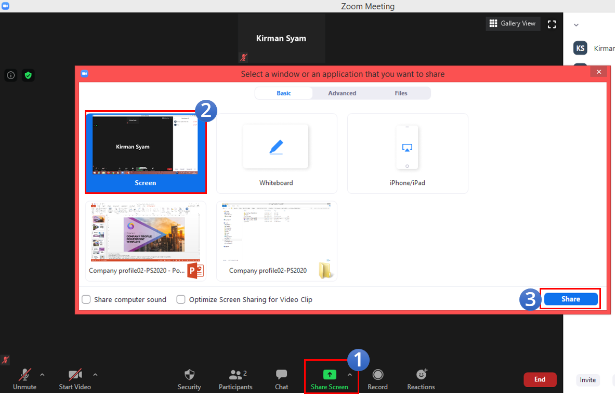Click the green encryption shield icon

[28, 75]
